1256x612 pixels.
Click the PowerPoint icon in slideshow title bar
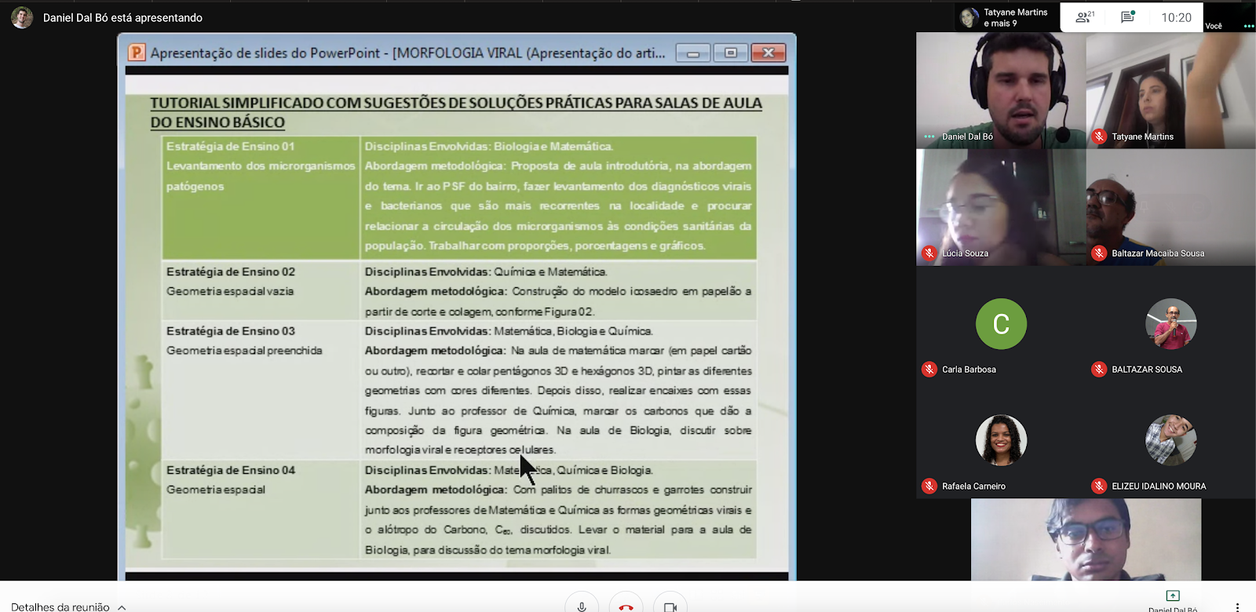pos(137,53)
